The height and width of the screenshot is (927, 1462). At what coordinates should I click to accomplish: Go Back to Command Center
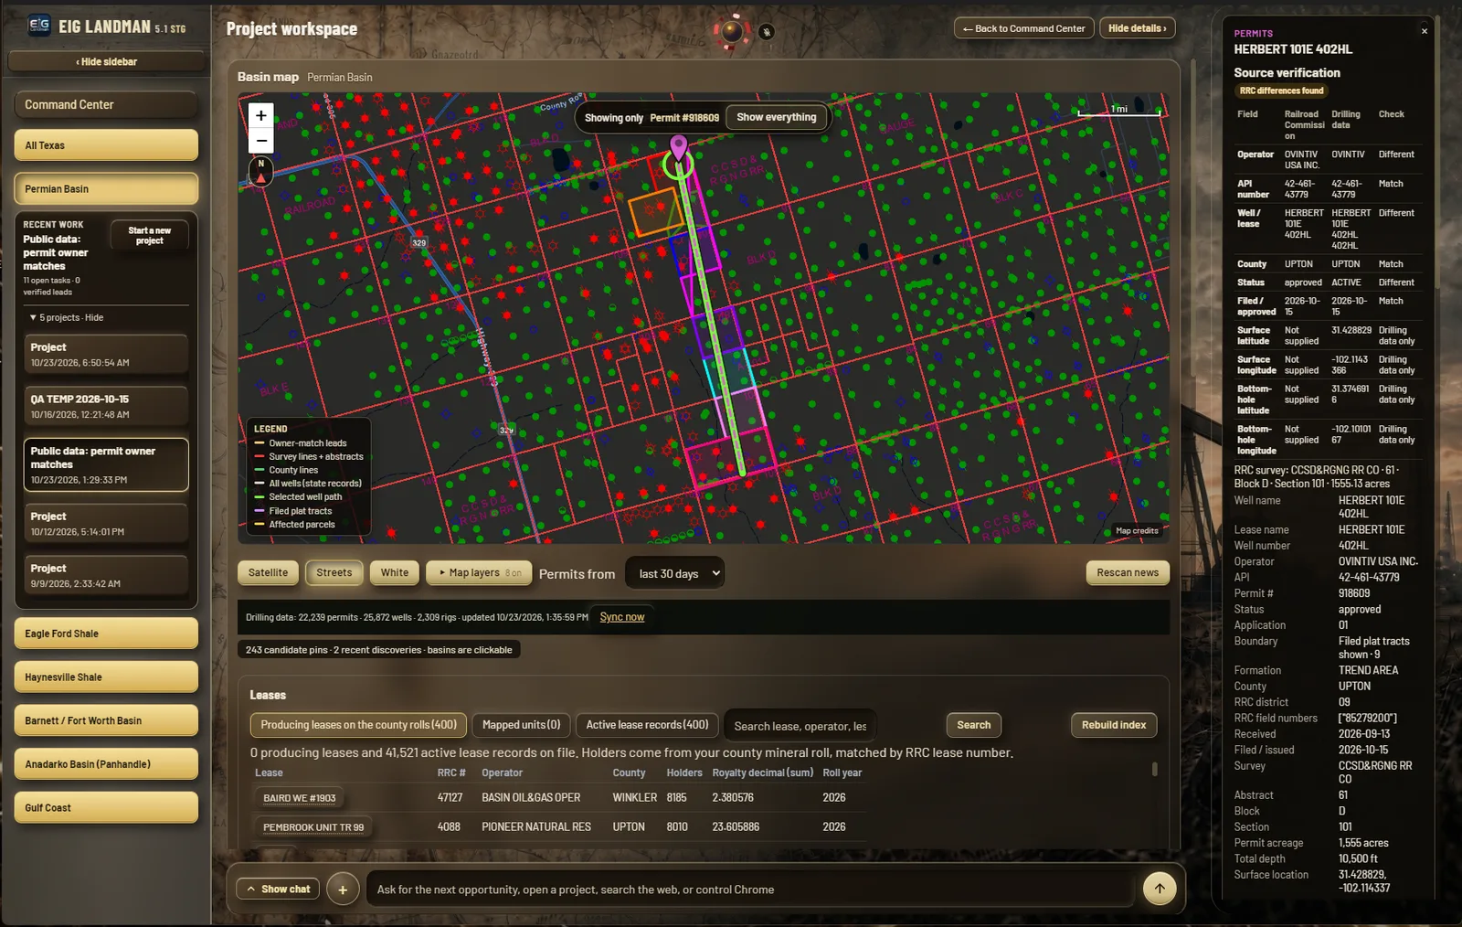tap(1023, 28)
